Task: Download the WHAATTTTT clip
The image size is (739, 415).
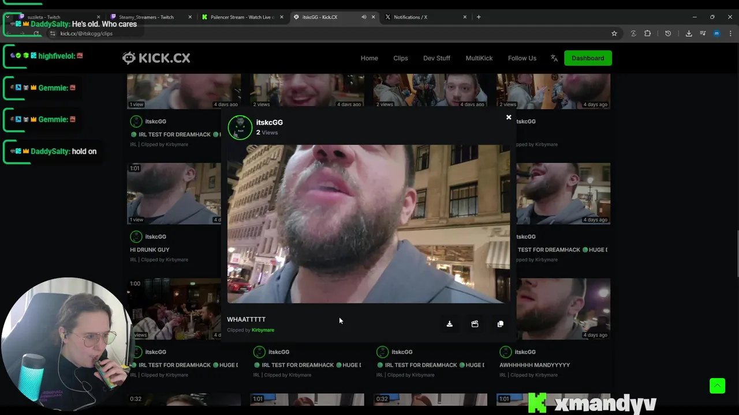Action: click(x=449, y=324)
